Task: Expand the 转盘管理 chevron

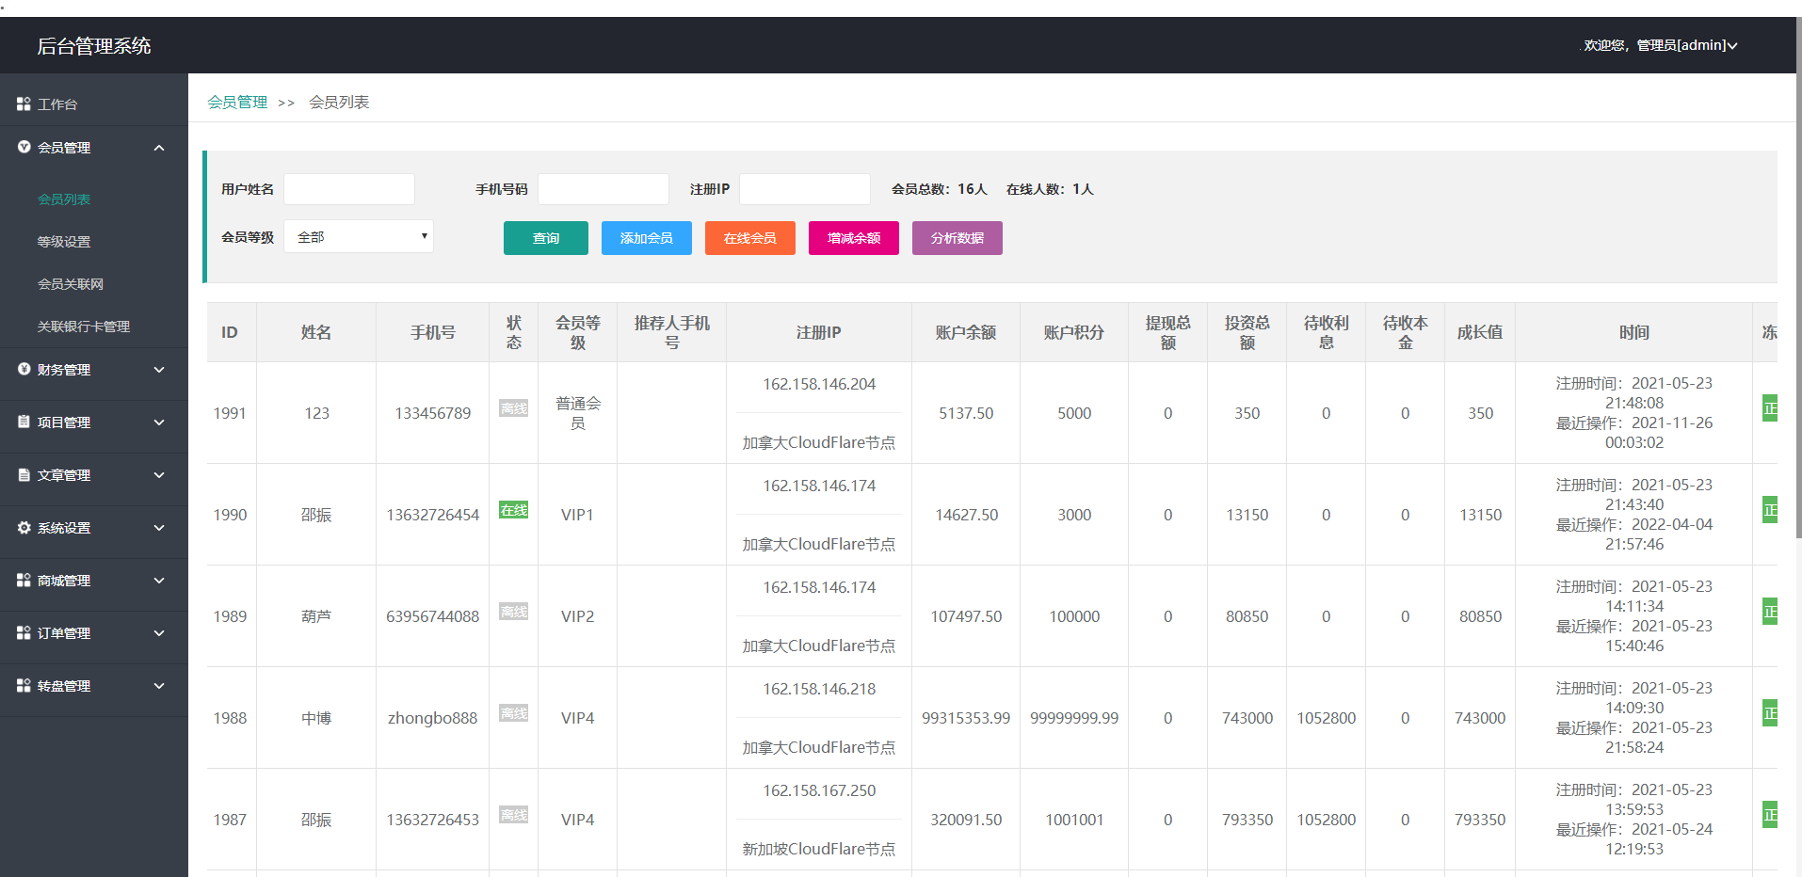Action: [159, 686]
